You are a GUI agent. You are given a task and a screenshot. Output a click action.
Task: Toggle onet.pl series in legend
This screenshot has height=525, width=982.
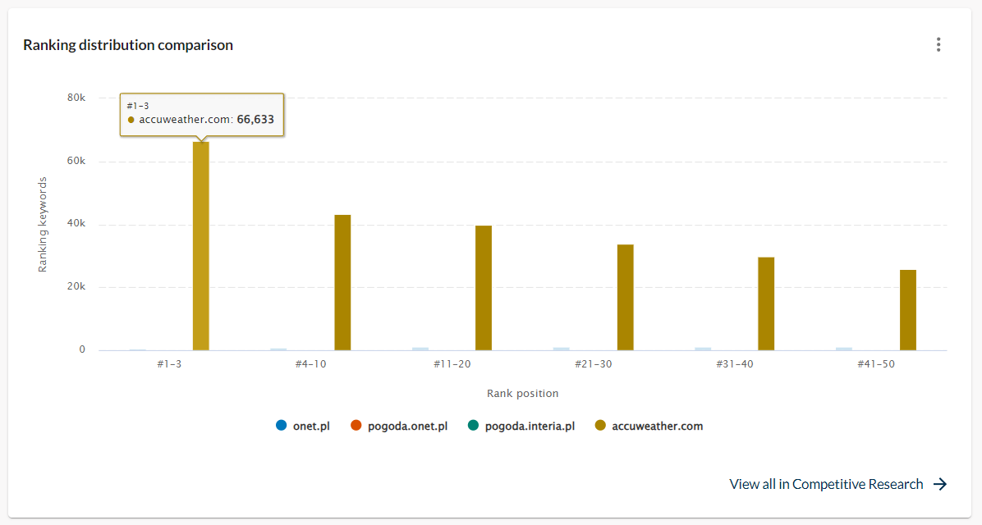click(302, 426)
